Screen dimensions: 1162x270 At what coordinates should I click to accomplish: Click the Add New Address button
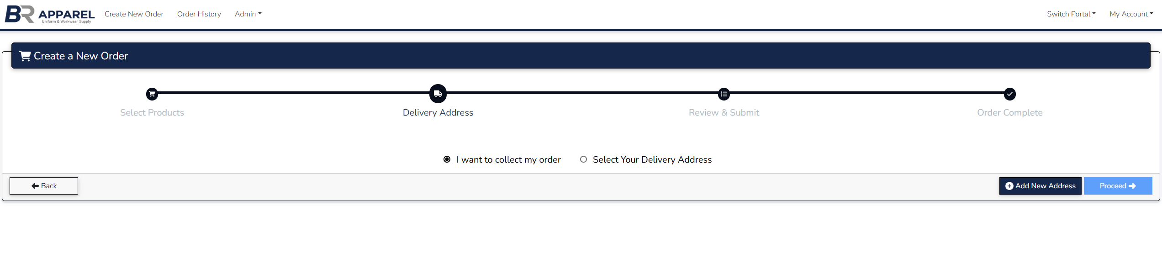(x=1041, y=186)
